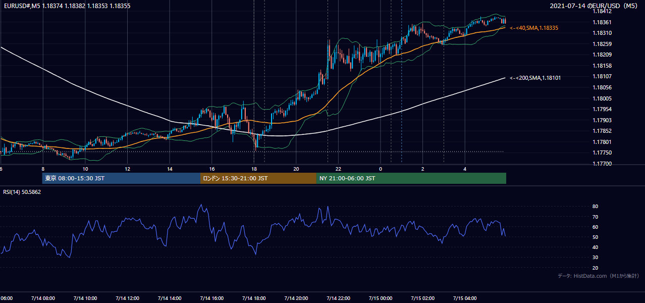Click the 7/14 16:00 time axis label
645x303 pixels.
[x=212, y=298]
